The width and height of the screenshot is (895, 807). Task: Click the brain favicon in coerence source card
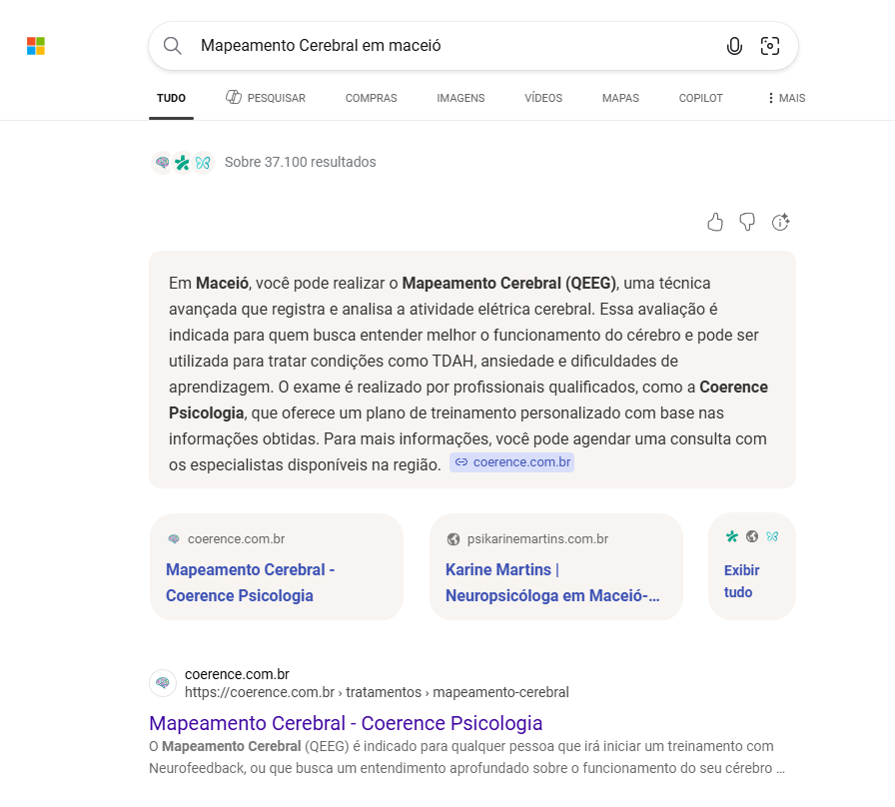click(x=174, y=539)
